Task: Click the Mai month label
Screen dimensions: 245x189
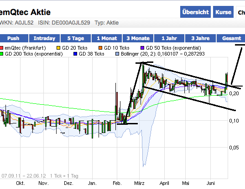Action: (x=186, y=183)
